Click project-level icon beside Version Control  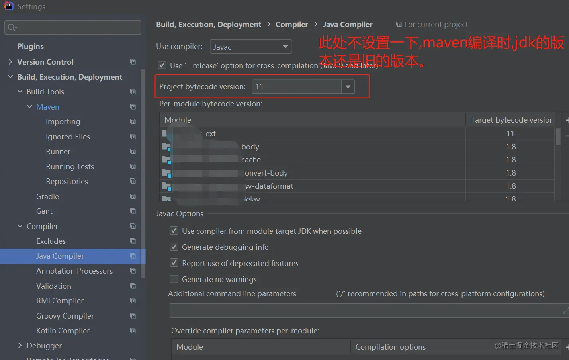[133, 62]
